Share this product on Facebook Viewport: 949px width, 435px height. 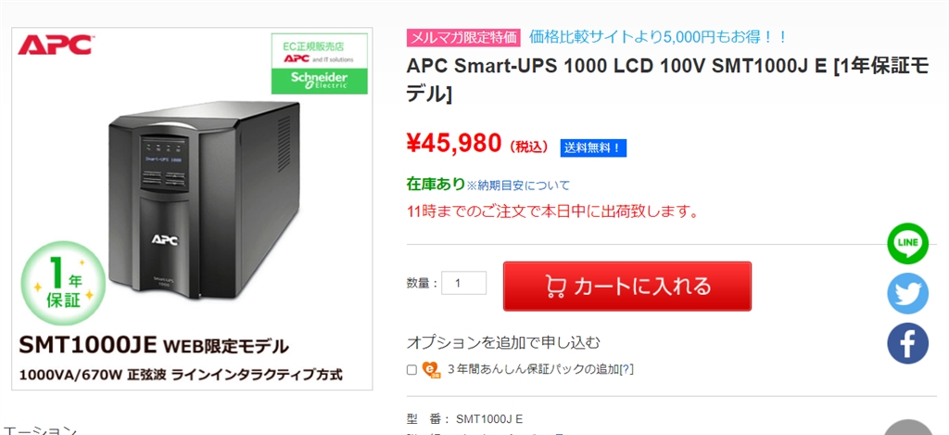pos(907,343)
